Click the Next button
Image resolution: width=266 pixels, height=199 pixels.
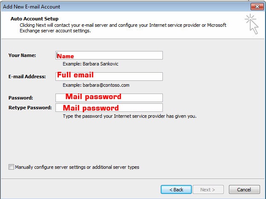(208, 189)
